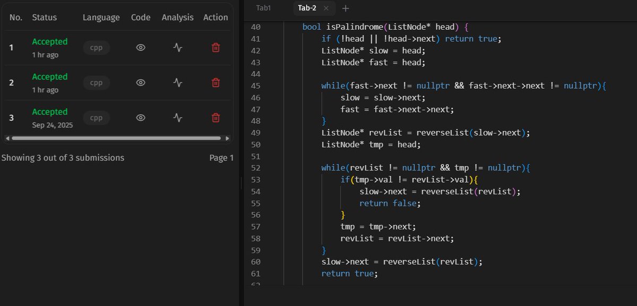Click the No. column header
This screenshot has height=306, width=637.
point(16,17)
